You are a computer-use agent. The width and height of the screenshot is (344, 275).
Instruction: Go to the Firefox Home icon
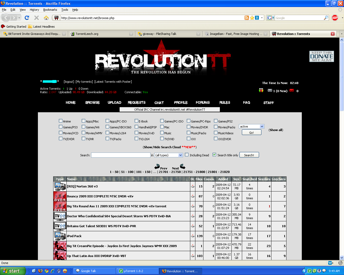(x=46, y=18)
